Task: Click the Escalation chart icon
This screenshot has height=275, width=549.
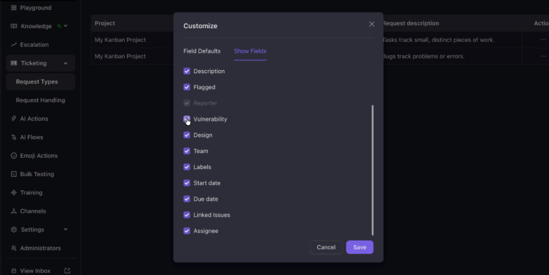Action: [x=14, y=45]
